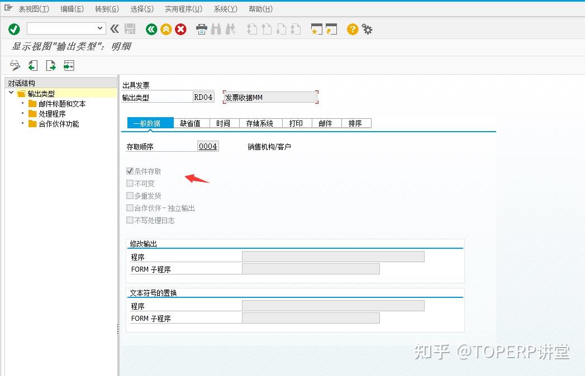Check the 不写处理日志 option
Viewport: 585px width, 376px height.
[130, 220]
